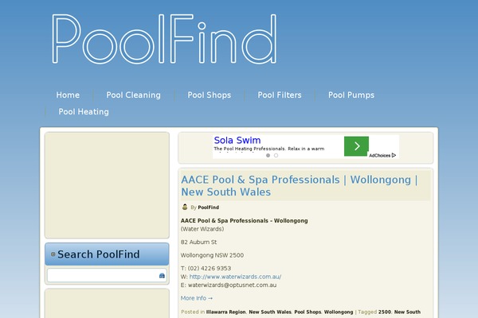Go to the Pool Cleaning page

[x=133, y=95]
